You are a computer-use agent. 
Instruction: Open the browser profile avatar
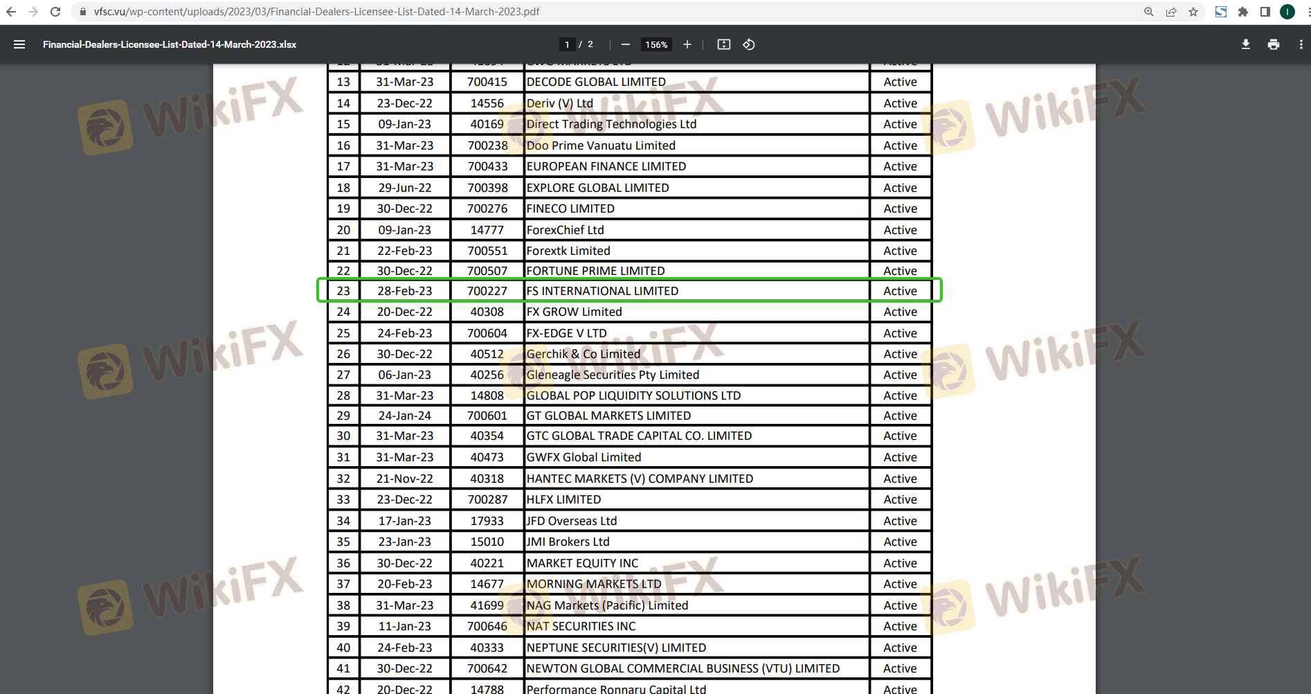(1287, 12)
